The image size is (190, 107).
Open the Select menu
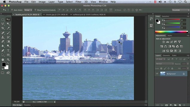point(69,2)
